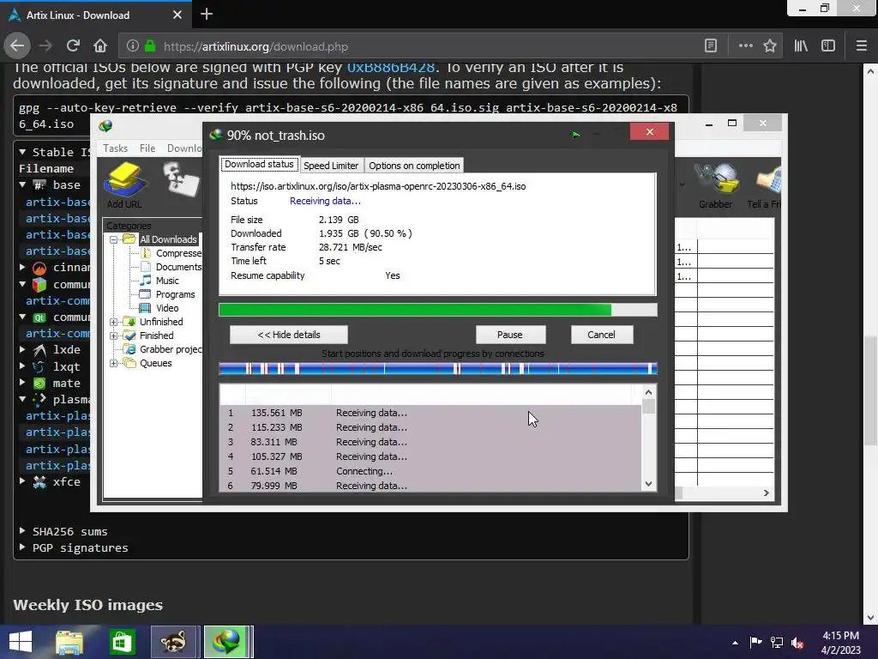Select the Programs category in IDM
This screenshot has height=659, width=878.
(x=168, y=294)
